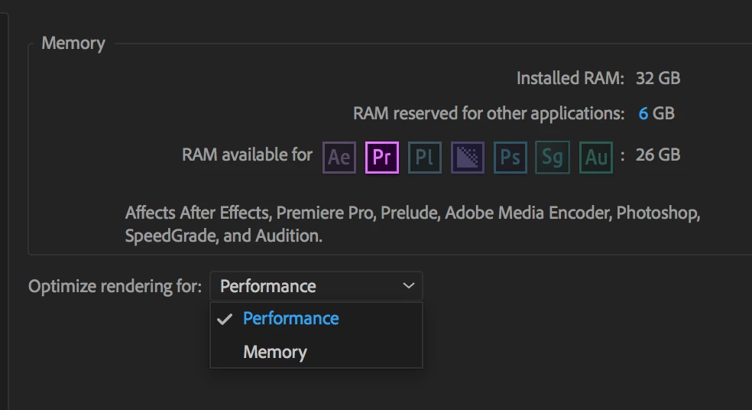Click the highlighted Premiere Pro (Pr) icon
This screenshot has height=410, width=752.
(x=382, y=157)
